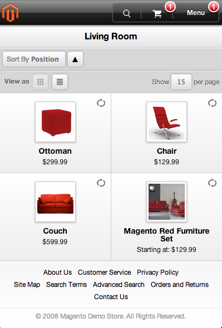Viewport: 222px width, 328px height.
Task: Click the compare icon on Couch
Action: [101, 183]
